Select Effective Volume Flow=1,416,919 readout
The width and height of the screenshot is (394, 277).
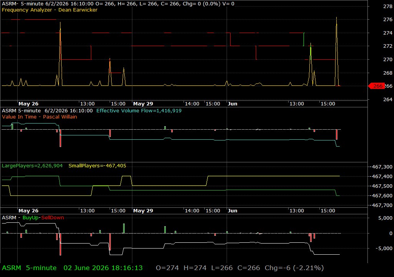139,110
